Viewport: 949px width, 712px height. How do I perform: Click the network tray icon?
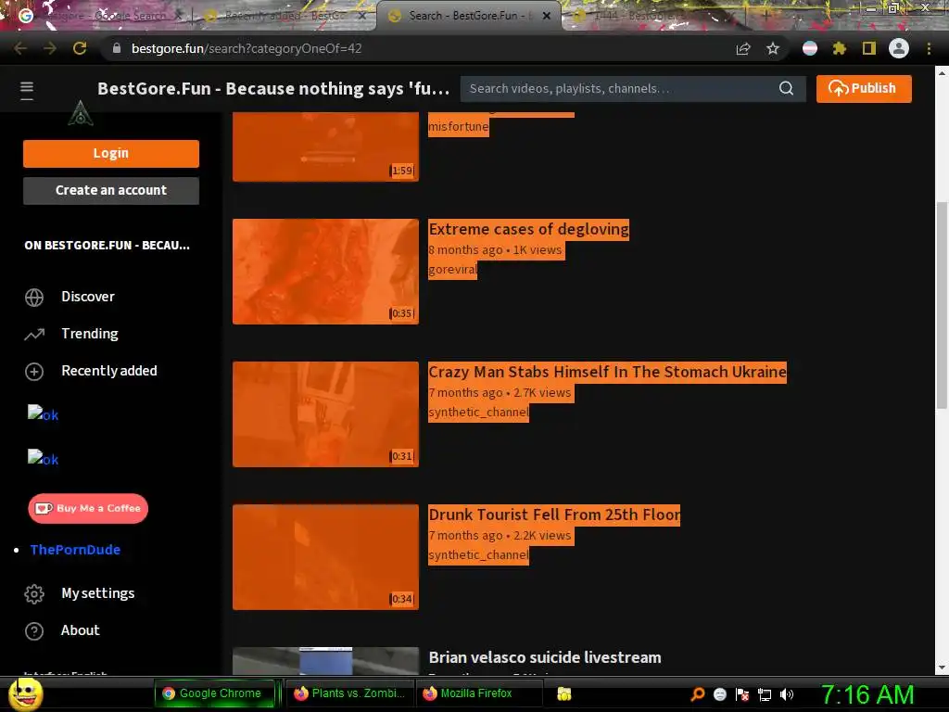[x=765, y=693]
